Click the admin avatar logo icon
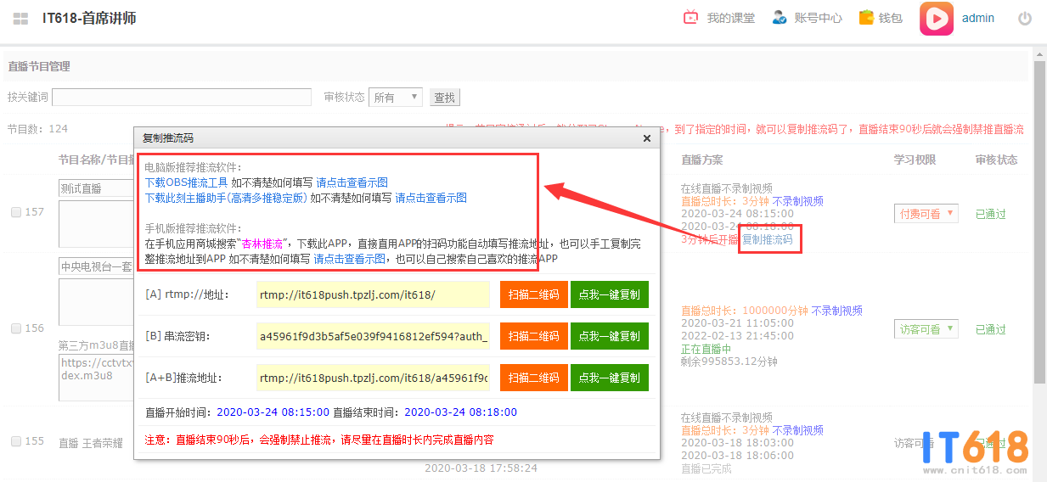The image size is (1047, 482). pyautogui.click(x=936, y=19)
